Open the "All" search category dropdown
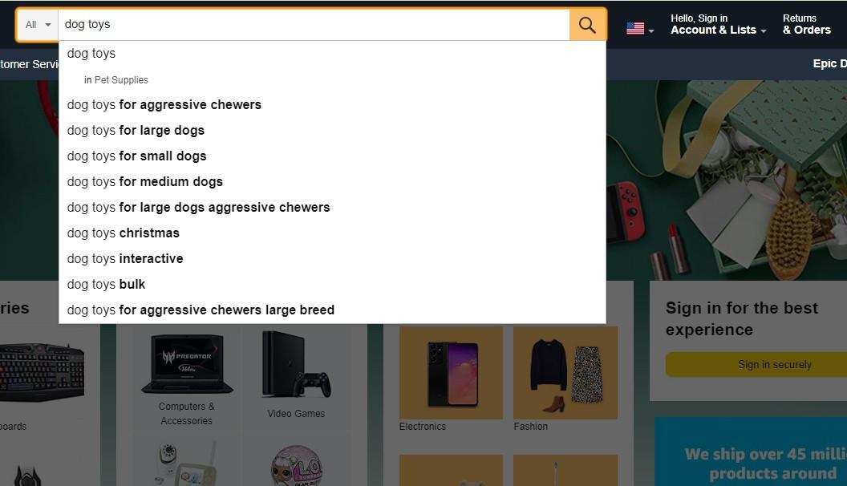 coord(35,24)
